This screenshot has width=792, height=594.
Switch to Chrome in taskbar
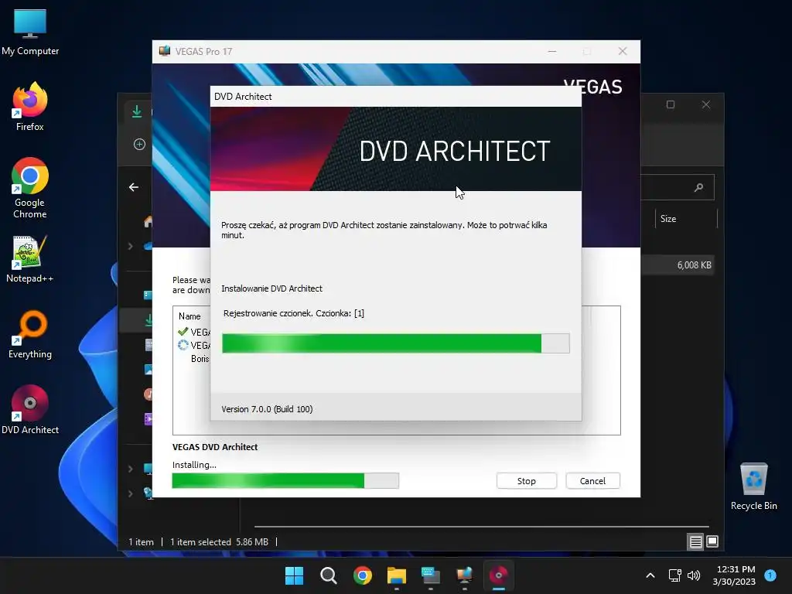tap(363, 575)
